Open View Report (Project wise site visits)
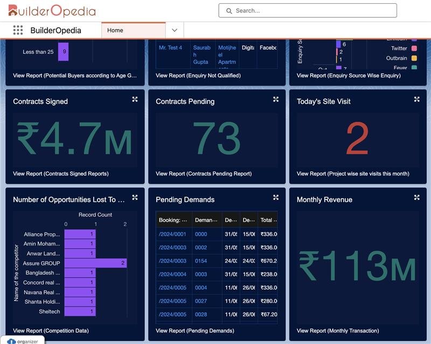Image resolution: width=431 pixels, height=344 pixels. coord(353,174)
